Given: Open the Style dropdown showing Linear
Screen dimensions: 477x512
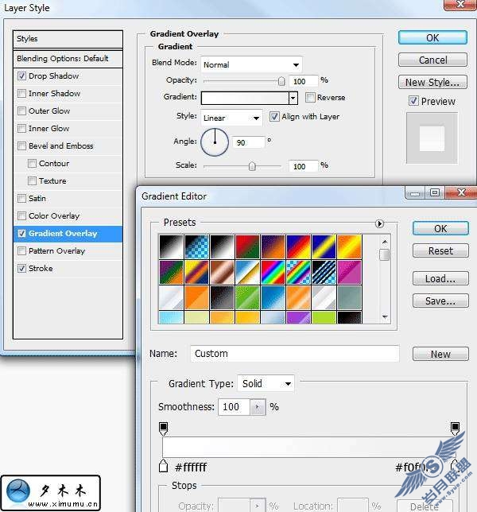Looking at the screenshot, I should pos(231,118).
